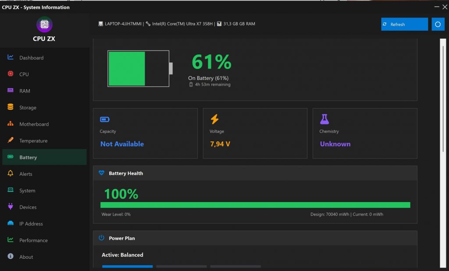Click the green Battery Health progress bar

[255, 205]
